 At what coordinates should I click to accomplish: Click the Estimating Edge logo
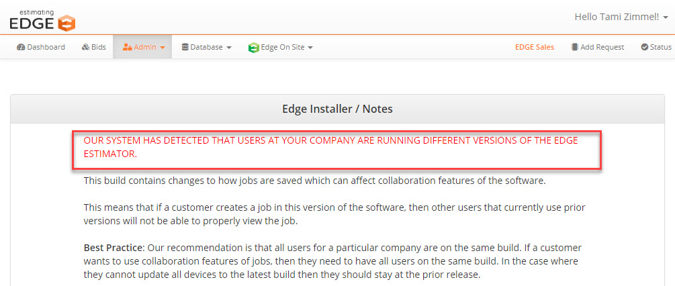(42, 21)
